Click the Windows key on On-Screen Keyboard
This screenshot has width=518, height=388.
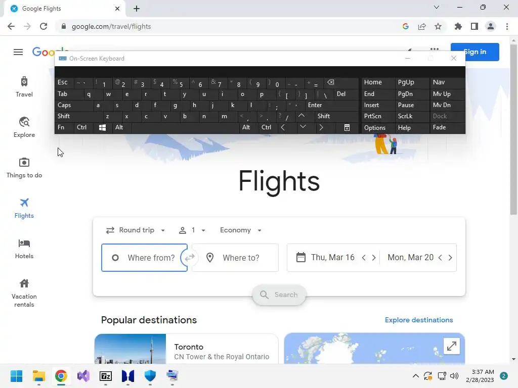coord(102,127)
